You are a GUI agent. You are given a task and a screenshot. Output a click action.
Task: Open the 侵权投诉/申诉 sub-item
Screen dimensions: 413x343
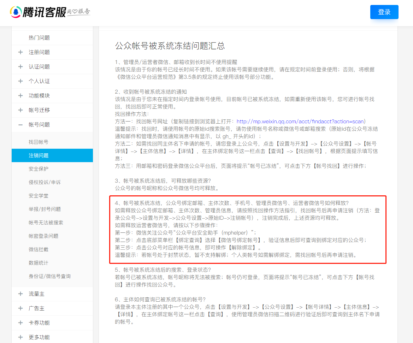point(45,182)
